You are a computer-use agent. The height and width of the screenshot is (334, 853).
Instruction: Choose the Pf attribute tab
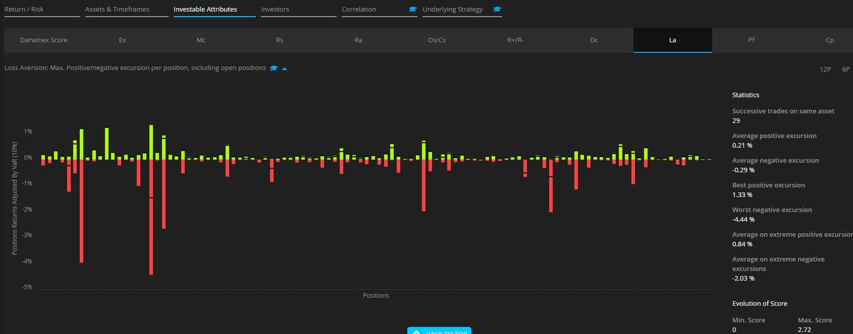coord(751,40)
